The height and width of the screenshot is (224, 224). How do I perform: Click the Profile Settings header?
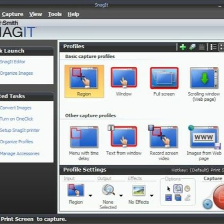(85, 170)
